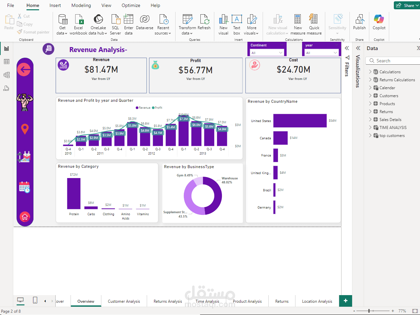Open More visuals menu
The width and height of the screenshot is (420, 315).
coord(251,25)
